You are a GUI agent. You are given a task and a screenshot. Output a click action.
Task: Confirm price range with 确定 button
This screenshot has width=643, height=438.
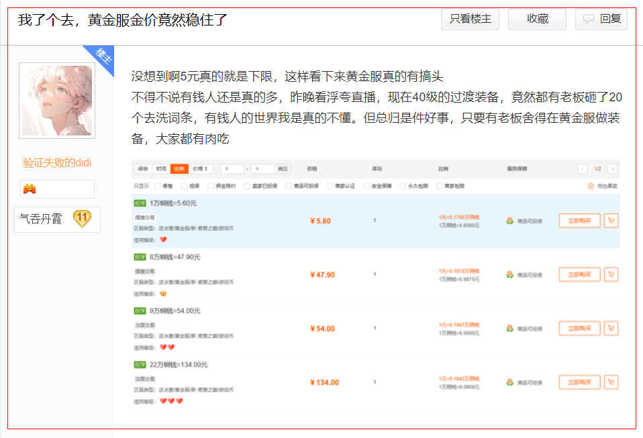(283, 169)
